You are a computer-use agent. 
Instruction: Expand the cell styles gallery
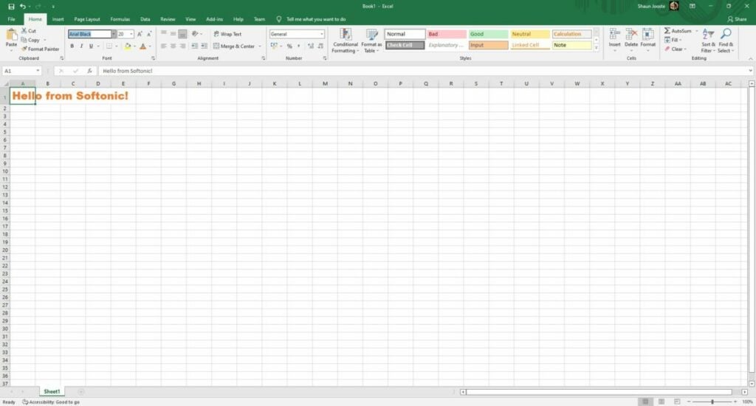(x=596, y=48)
